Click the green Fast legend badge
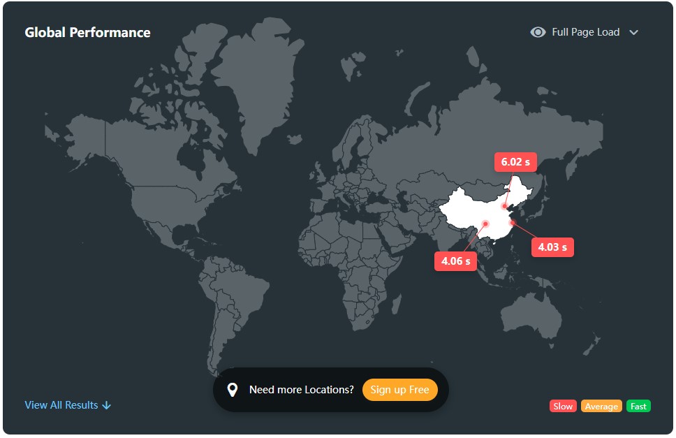676x438 pixels. click(638, 406)
